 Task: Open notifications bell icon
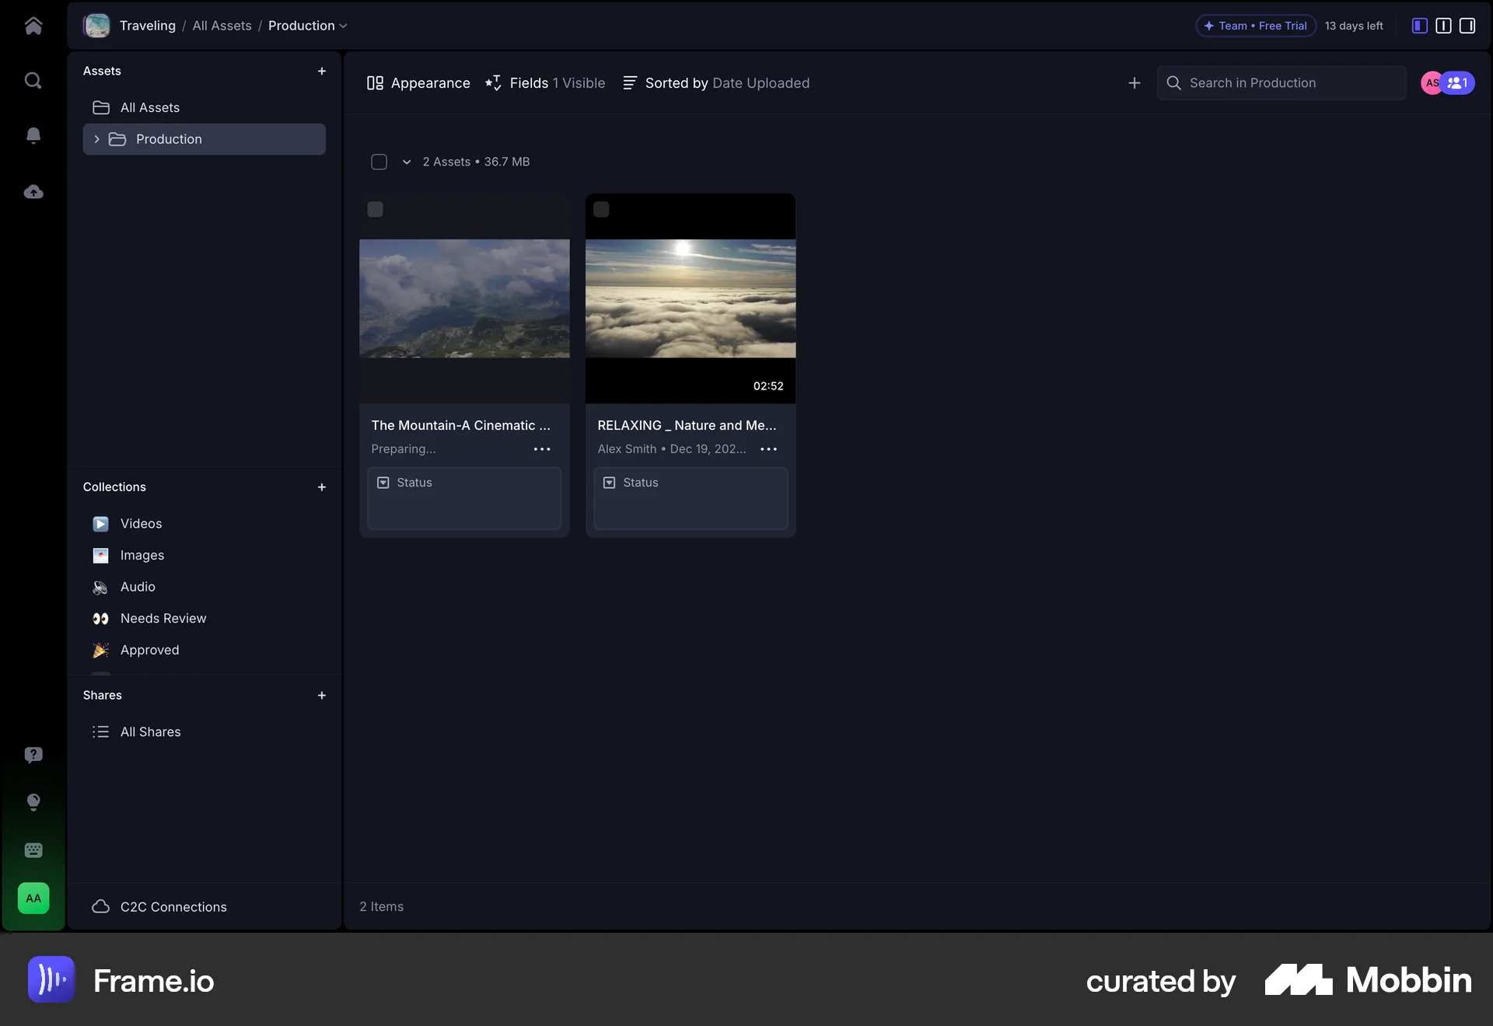[33, 135]
